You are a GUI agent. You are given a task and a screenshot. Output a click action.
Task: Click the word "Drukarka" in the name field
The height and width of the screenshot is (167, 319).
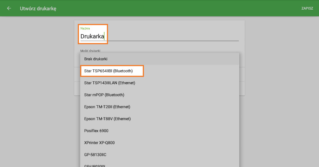(x=92, y=37)
